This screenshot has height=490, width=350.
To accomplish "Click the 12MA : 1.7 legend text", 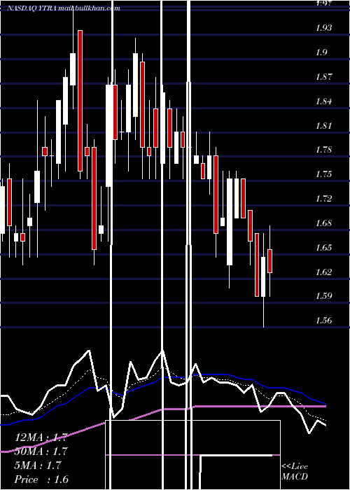I will click(41, 437).
